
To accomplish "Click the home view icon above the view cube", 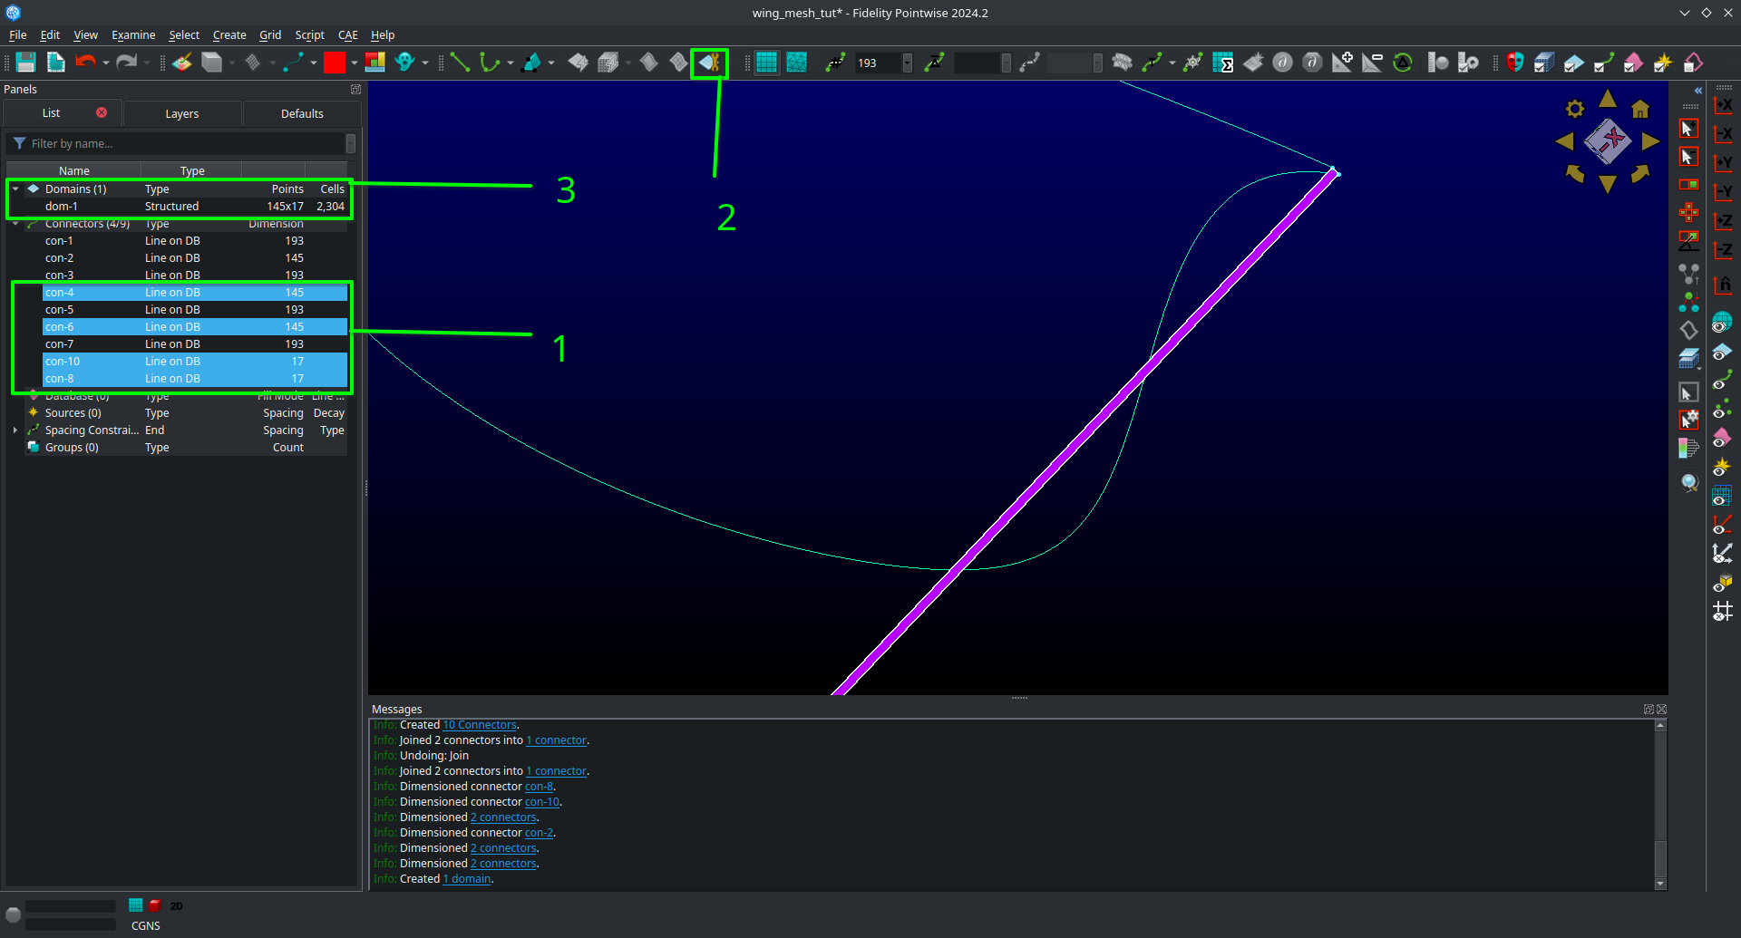I will click(x=1639, y=109).
